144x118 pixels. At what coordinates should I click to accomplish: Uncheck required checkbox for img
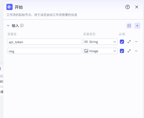click(122, 51)
